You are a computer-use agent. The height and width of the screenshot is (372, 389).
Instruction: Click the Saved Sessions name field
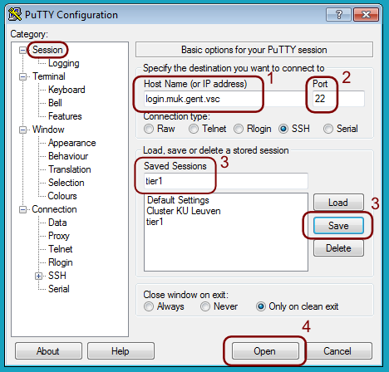226,181
